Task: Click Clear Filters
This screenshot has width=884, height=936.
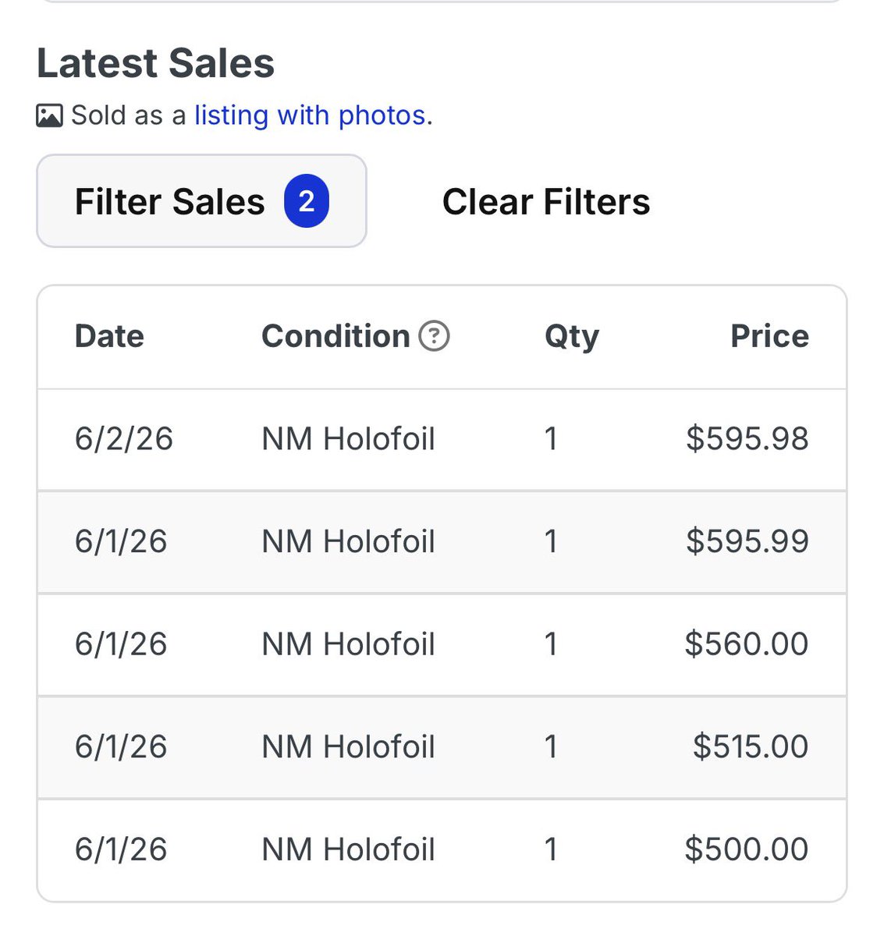Action: [x=546, y=202]
